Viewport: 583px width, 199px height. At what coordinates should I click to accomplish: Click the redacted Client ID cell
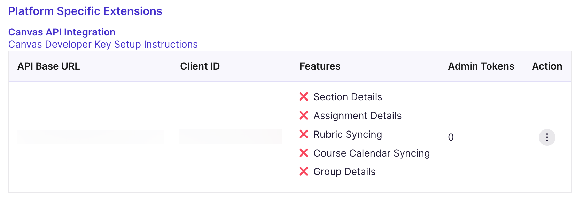[231, 137]
